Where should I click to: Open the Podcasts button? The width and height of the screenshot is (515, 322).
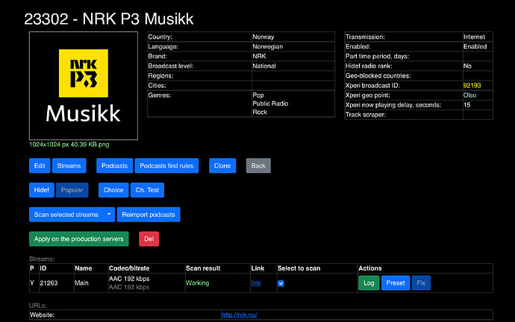114,165
